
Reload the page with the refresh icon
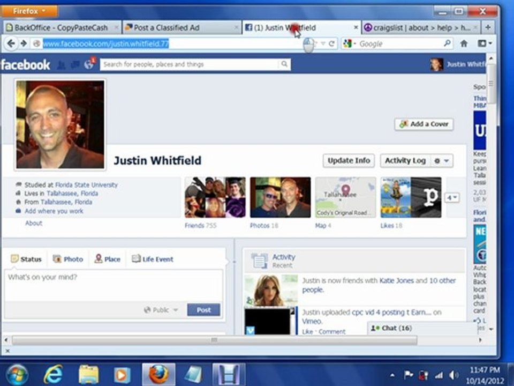(332, 43)
